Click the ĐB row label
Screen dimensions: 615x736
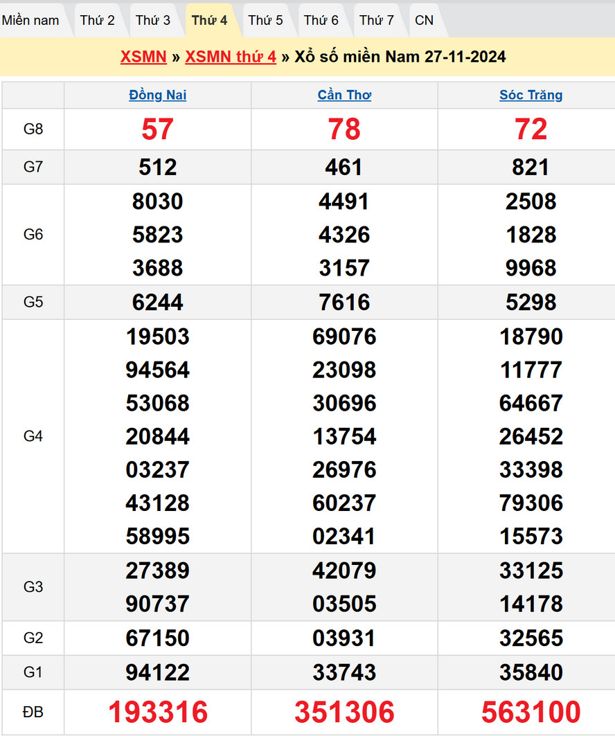pyautogui.click(x=33, y=712)
